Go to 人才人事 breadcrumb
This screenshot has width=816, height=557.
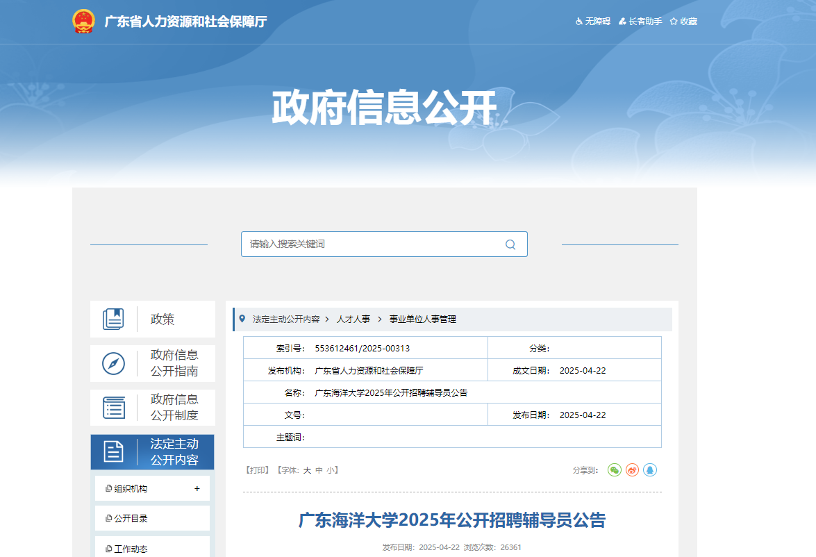point(353,319)
